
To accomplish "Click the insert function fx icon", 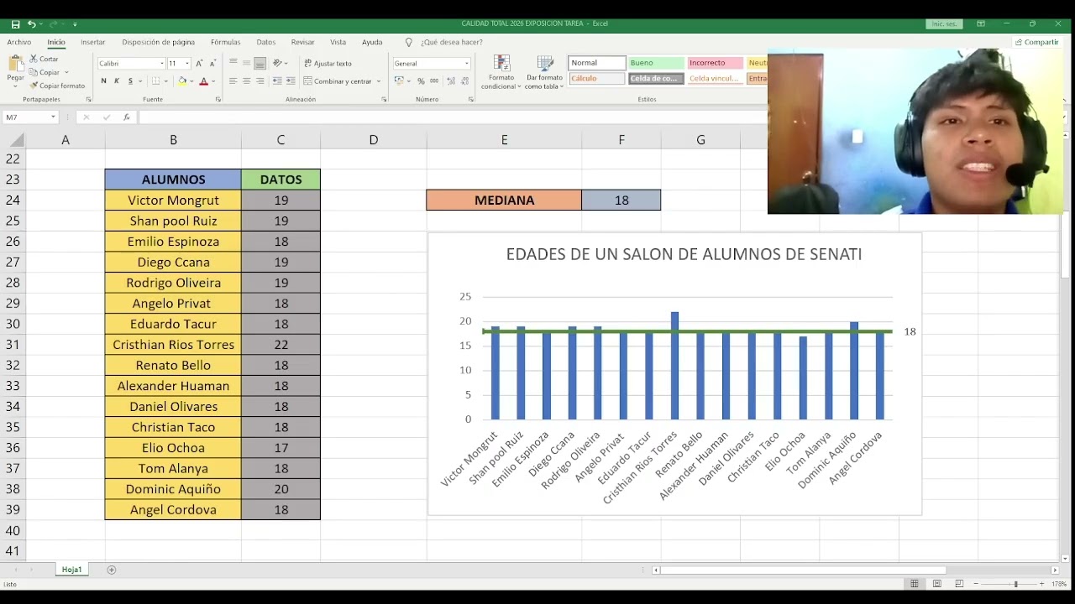I will coord(127,117).
